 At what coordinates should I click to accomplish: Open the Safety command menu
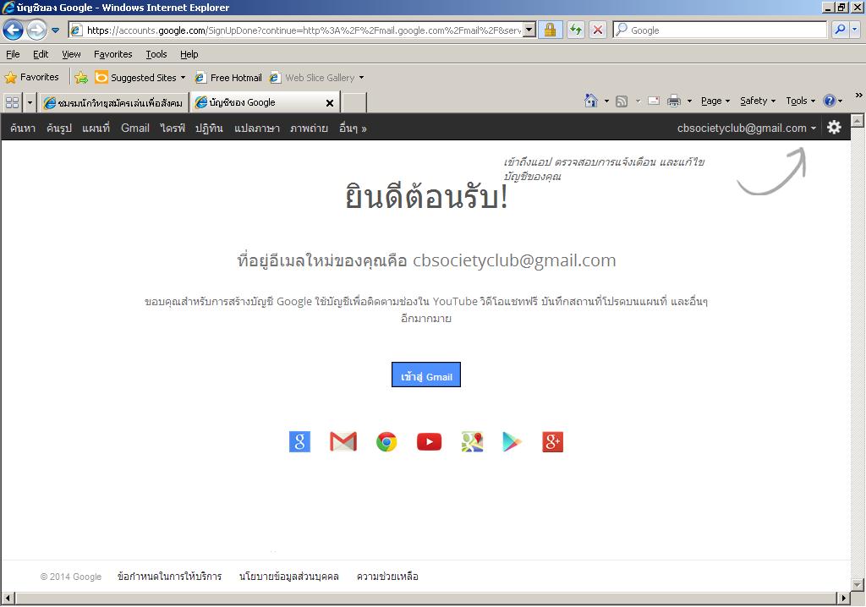(758, 101)
